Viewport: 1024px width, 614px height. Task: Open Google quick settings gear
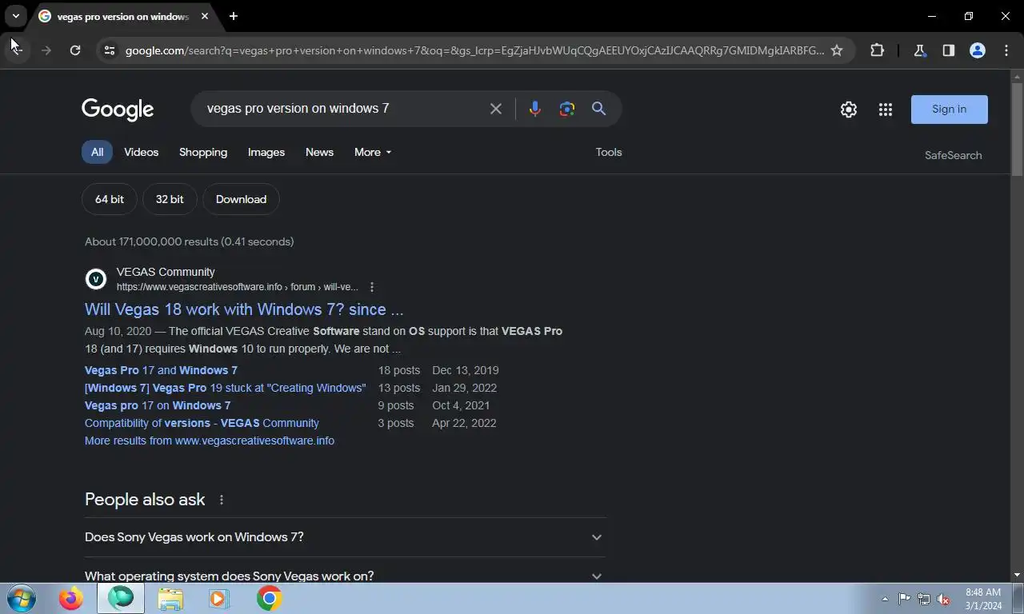849,110
